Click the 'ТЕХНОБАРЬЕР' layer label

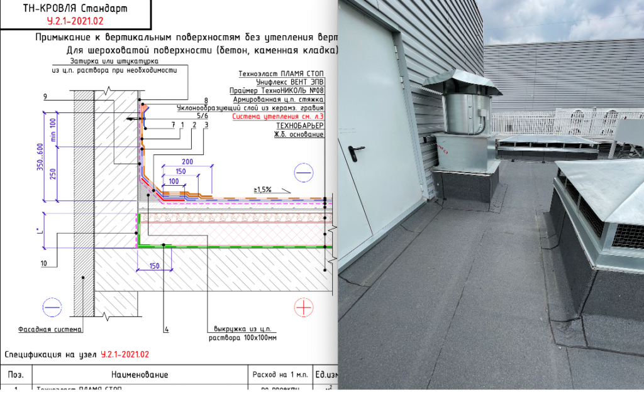(299, 126)
